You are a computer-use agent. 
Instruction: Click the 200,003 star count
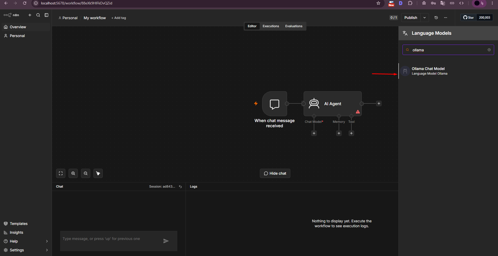(x=485, y=18)
